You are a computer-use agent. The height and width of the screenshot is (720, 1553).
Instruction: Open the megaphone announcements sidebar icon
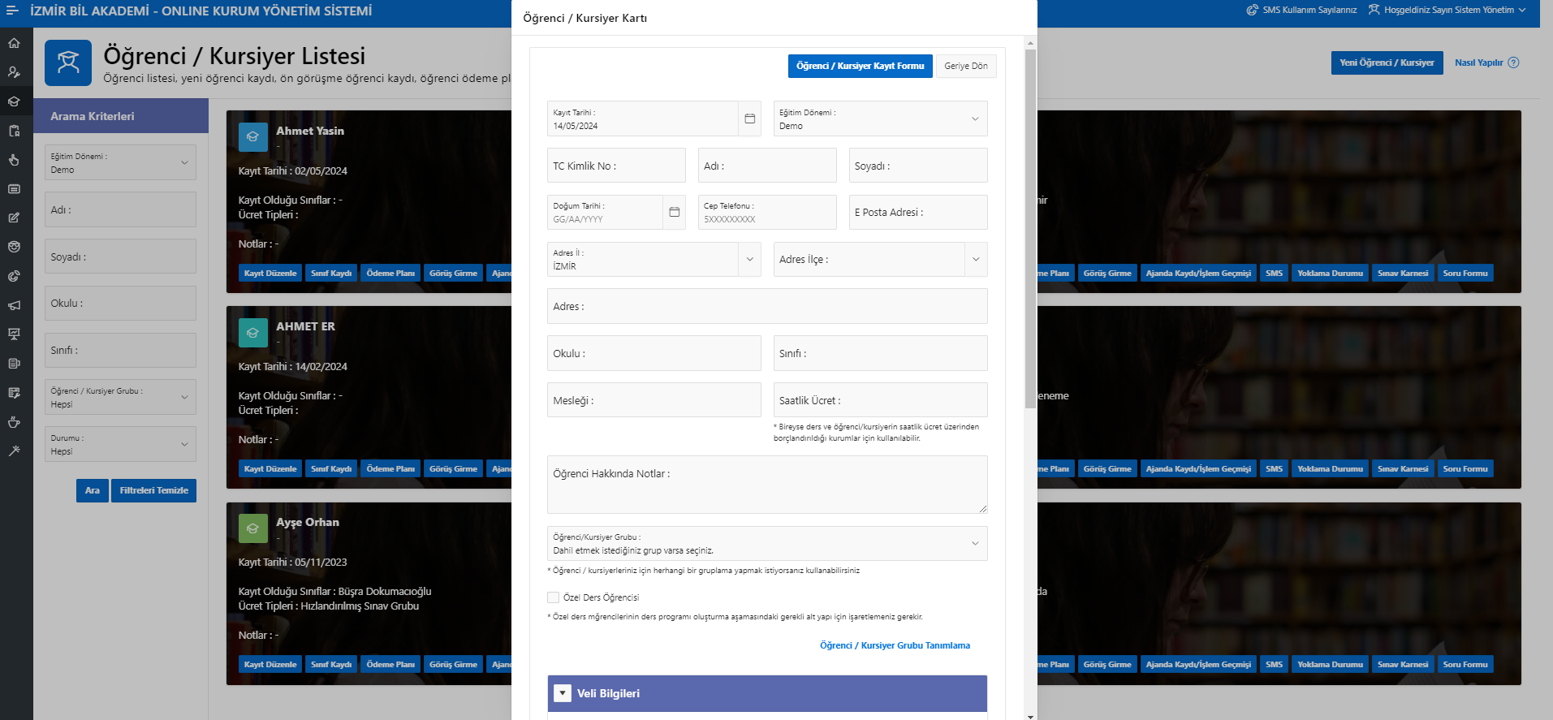pyautogui.click(x=14, y=306)
